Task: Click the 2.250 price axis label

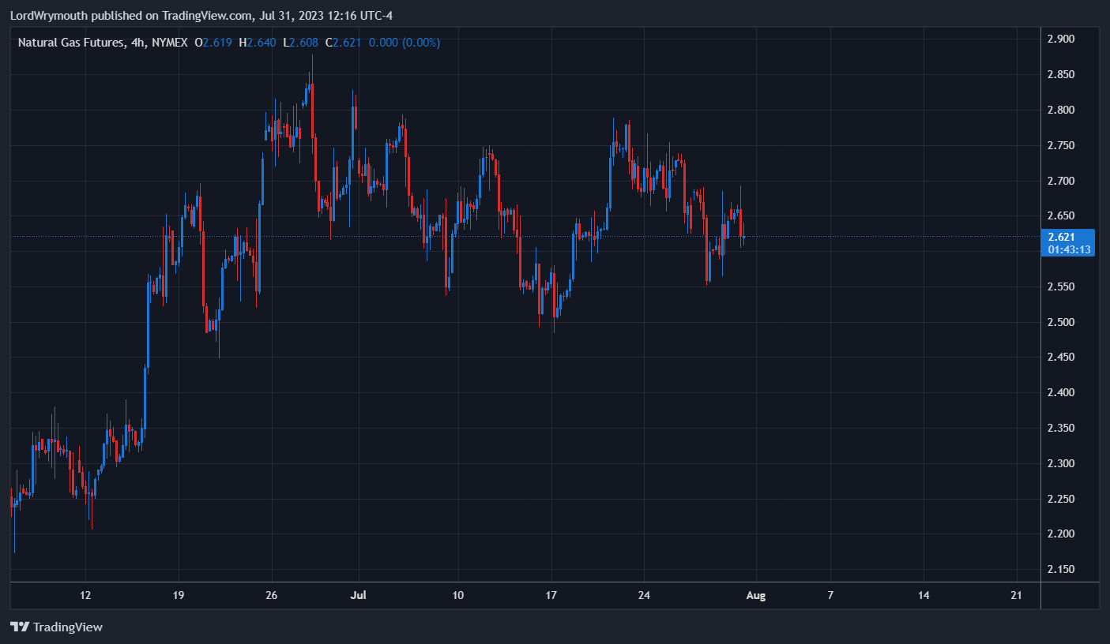Action: pyautogui.click(x=1060, y=499)
